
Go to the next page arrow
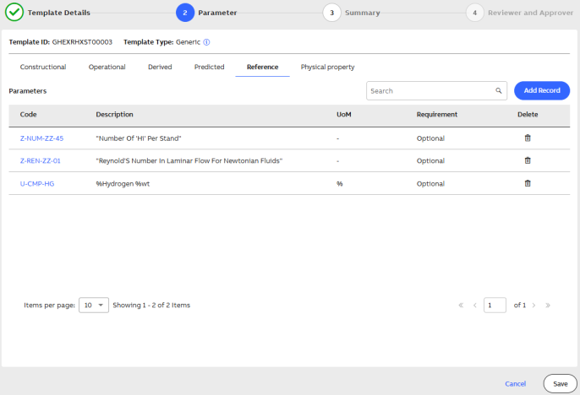[x=534, y=305]
